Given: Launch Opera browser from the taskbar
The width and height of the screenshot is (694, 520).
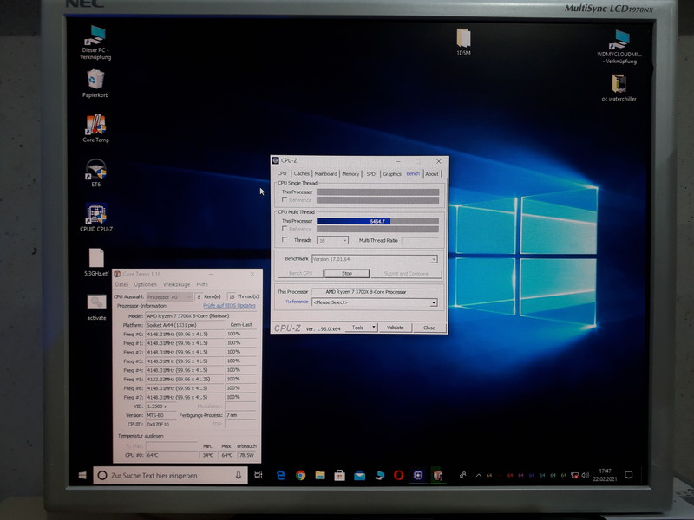Looking at the screenshot, I should (x=398, y=475).
